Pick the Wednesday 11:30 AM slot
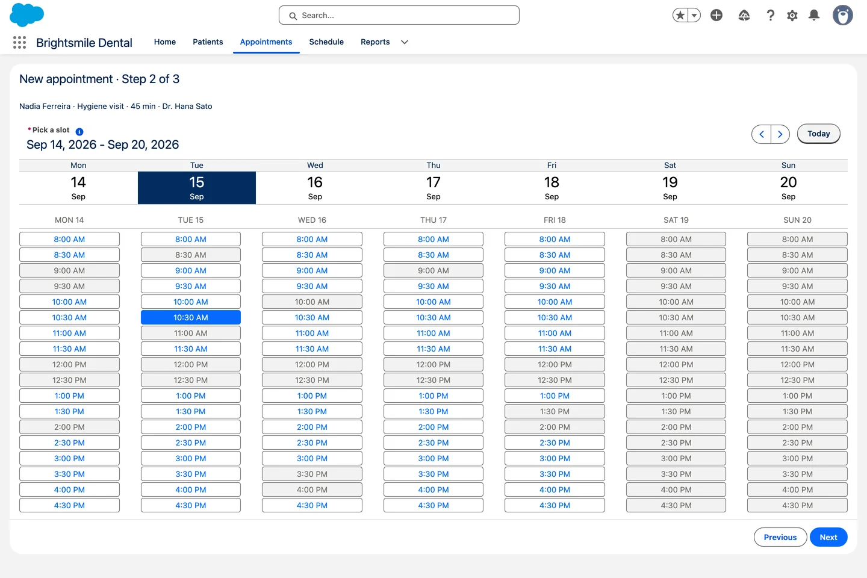The image size is (867, 578). coord(312,349)
